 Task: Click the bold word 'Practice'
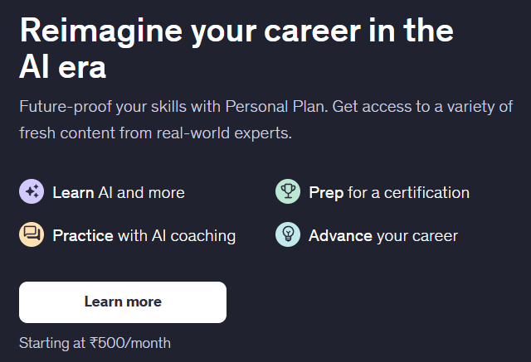click(83, 236)
